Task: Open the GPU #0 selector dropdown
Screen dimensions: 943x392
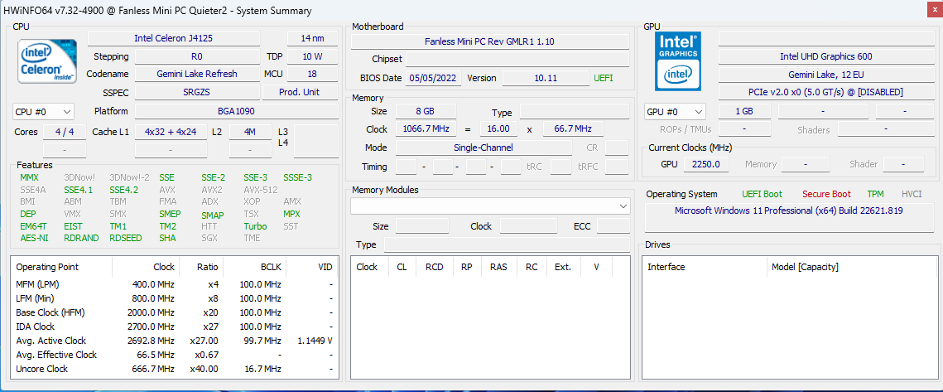Action: 675,111
